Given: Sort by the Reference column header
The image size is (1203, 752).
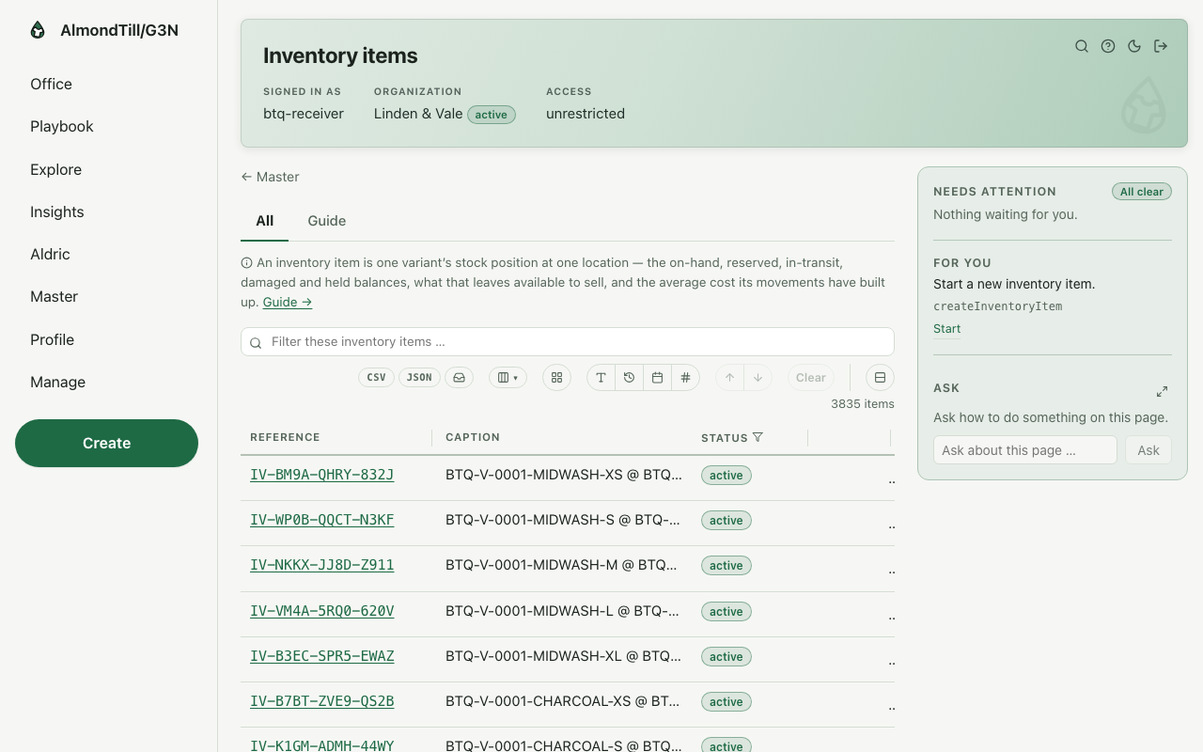Looking at the screenshot, I should [x=285, y=437].
